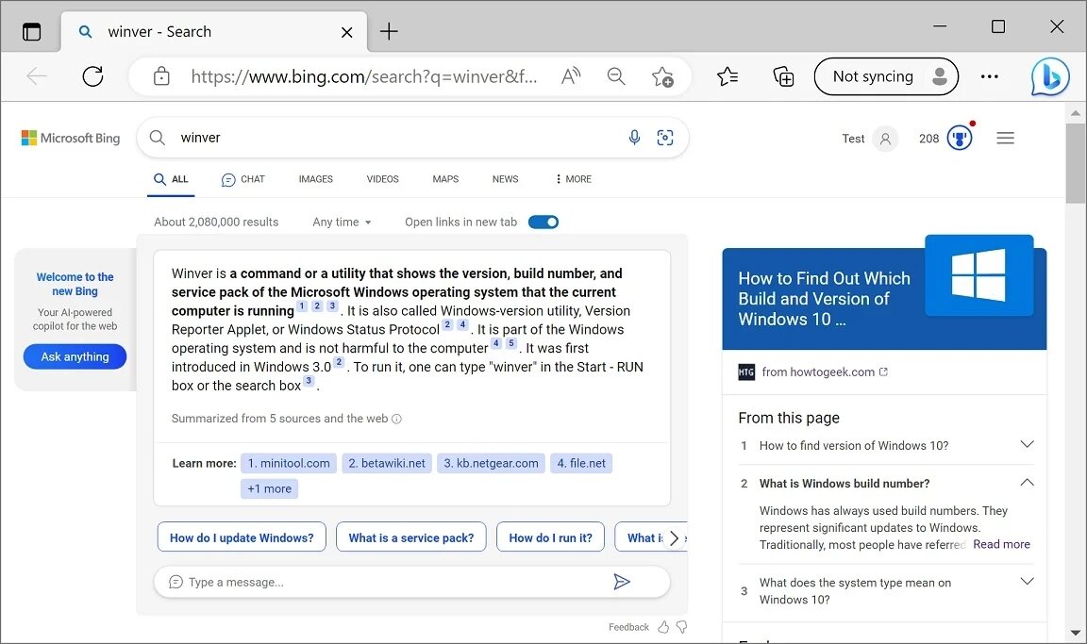This screenshot has height=644, width=1087.
Task: Click the Not syncing profile button
Action: (886, 76)
